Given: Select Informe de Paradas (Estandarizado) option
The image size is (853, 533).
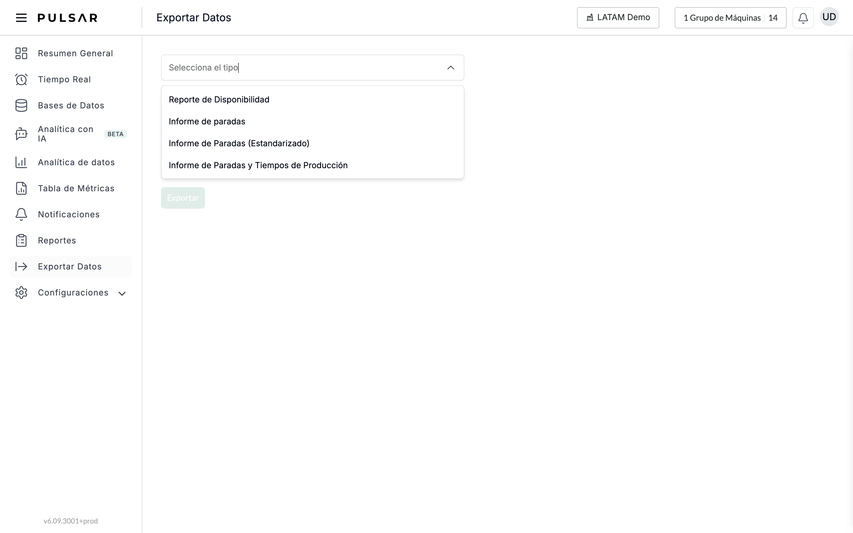Looking at the screenshot, I should point(312,143).
